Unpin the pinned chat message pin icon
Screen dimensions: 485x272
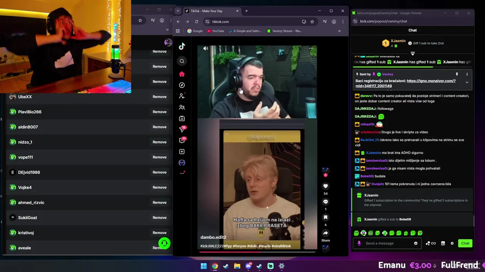[457, 74]
